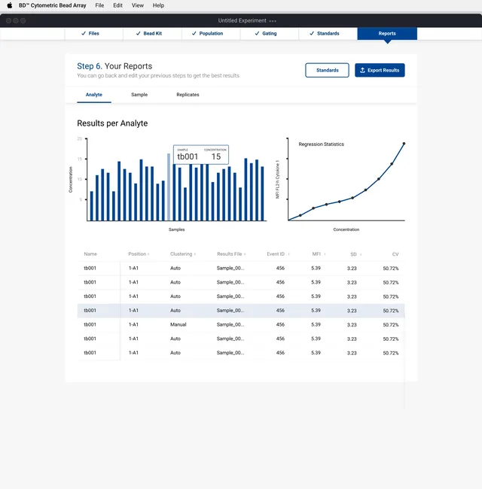Click the top-right point on regression curve

(404, 144)
